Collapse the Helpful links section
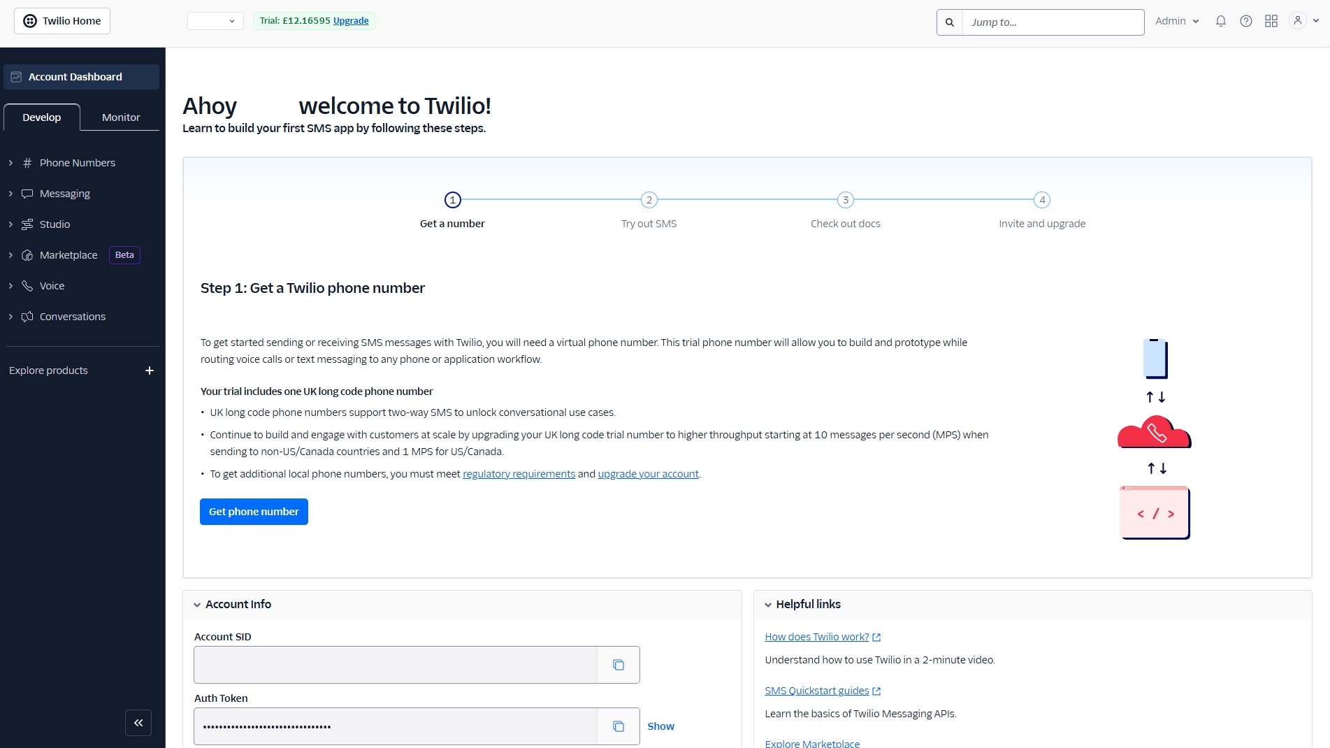 click(x=768, y=605)
